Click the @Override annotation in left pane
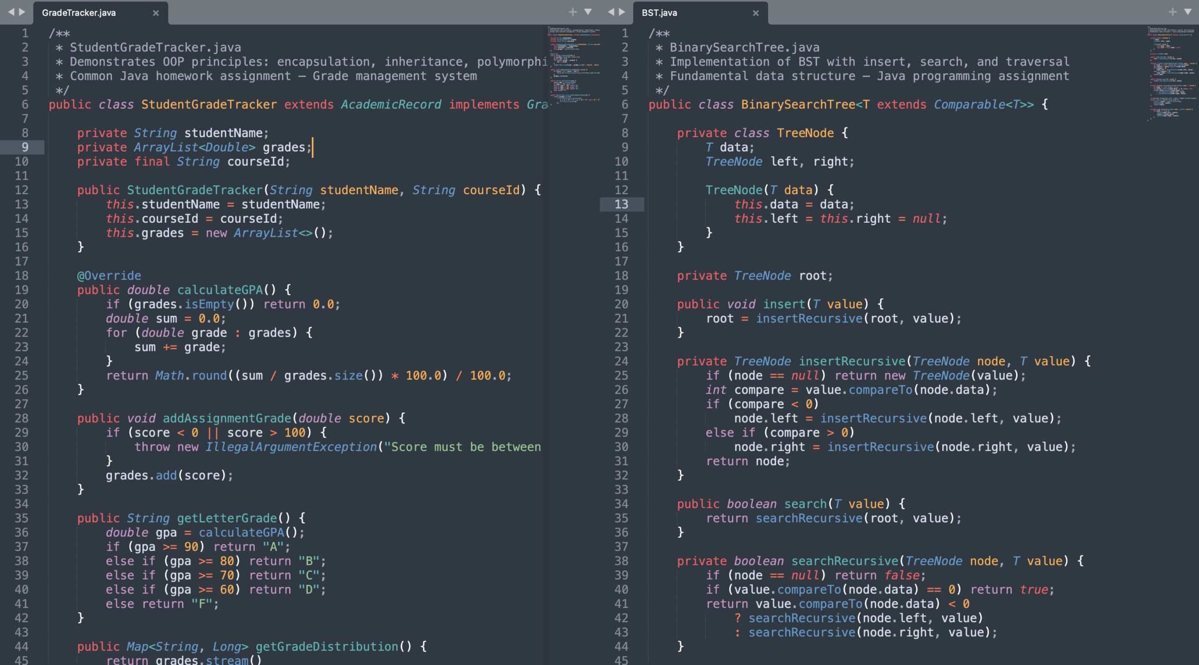Viewport: 1199px width, 665px height. click(109, 276)
